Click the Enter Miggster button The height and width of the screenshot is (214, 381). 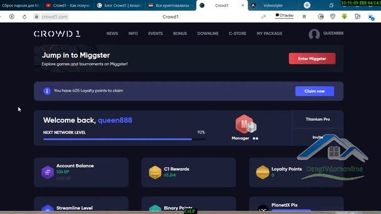[312, 59]
